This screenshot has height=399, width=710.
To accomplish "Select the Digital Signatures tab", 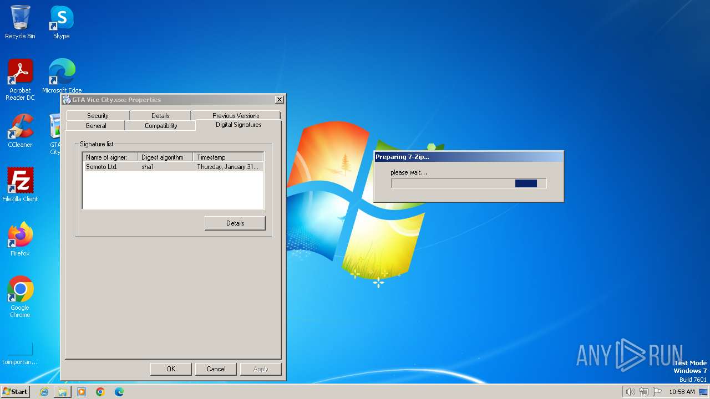I will pos(239,125).
